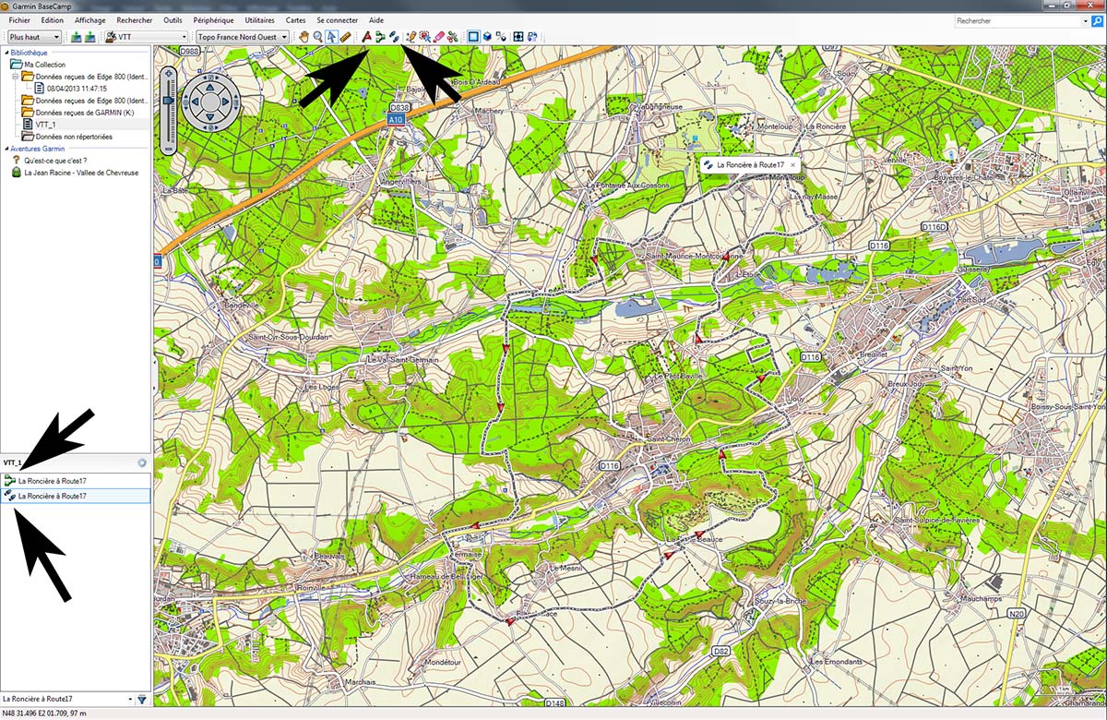Image resolution: width=1107 pixels, height=720 pixels.
Task: Click the Saint-Chéron town label on the map
Action: (670, 438)
